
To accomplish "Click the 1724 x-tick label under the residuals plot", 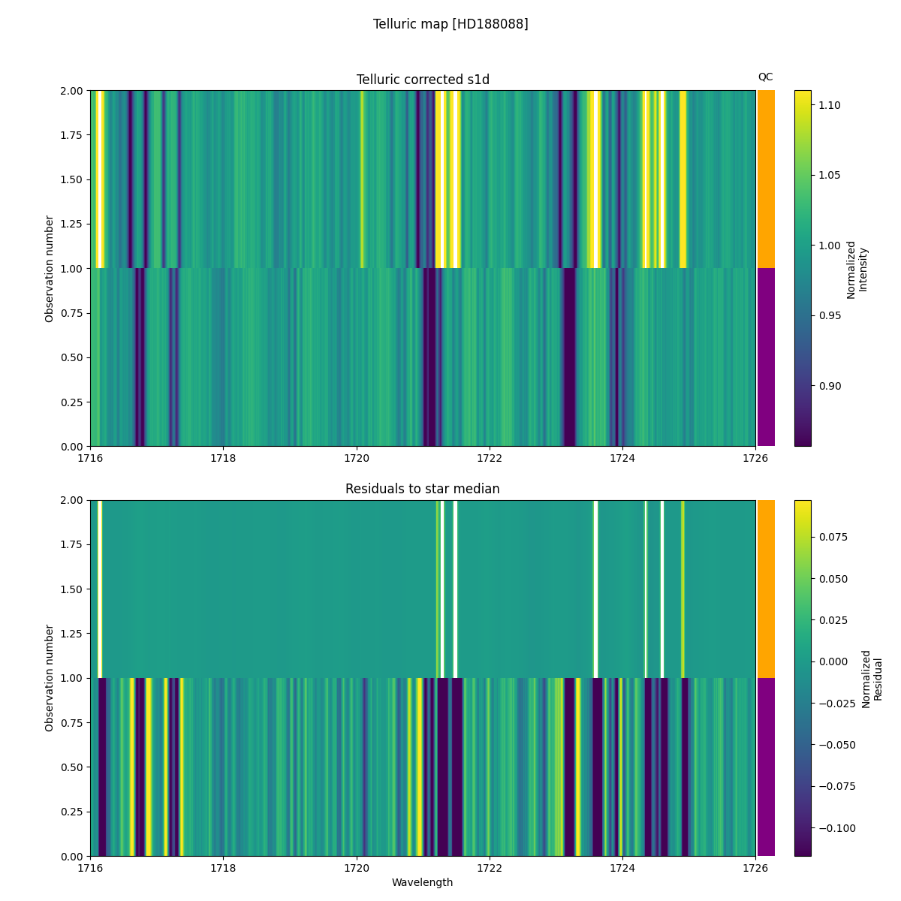I will (622, 868).
